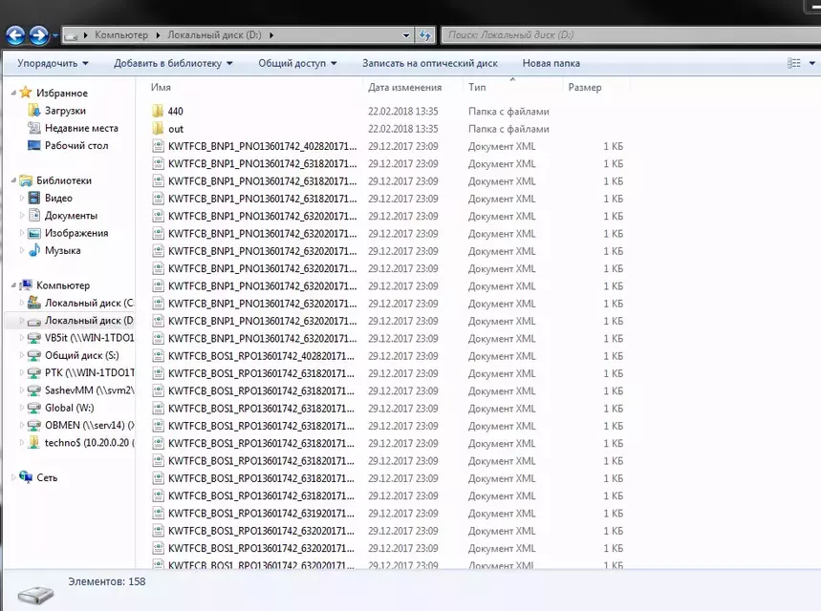This screenshot has height=611, width=821.
Task: Collapse the Избранное tree section
Action: click(x=13, y=94)
